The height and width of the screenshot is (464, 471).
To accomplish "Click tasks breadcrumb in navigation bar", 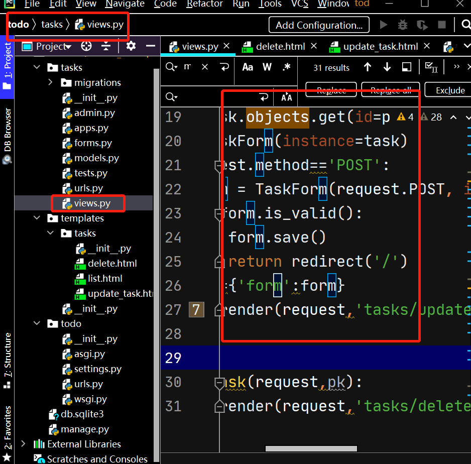I will click(x=52, y=24).
